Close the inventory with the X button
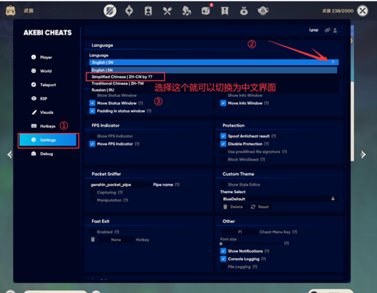Screen dimensions: 377x293 tap(363, 11)
